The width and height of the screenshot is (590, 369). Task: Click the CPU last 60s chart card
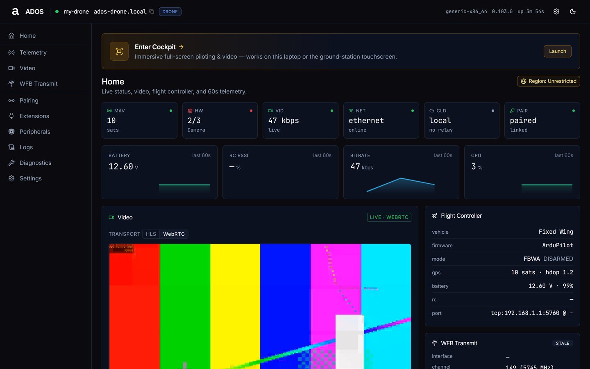pos(522,172)
